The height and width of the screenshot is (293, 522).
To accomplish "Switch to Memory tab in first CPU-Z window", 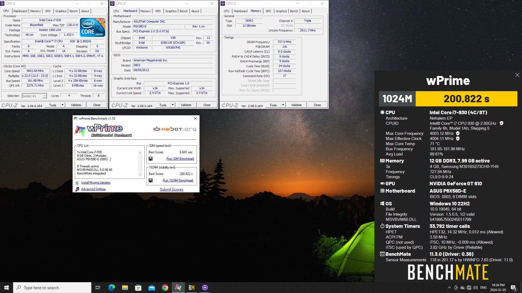I will [x=35, y=11].
